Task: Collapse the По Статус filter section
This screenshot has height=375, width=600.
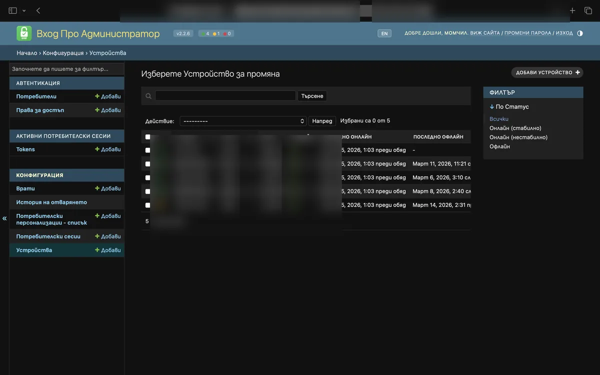Action: (509, 106)
